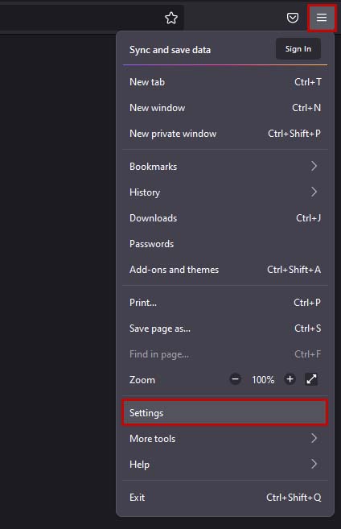Select New private window

coord(224,134)
